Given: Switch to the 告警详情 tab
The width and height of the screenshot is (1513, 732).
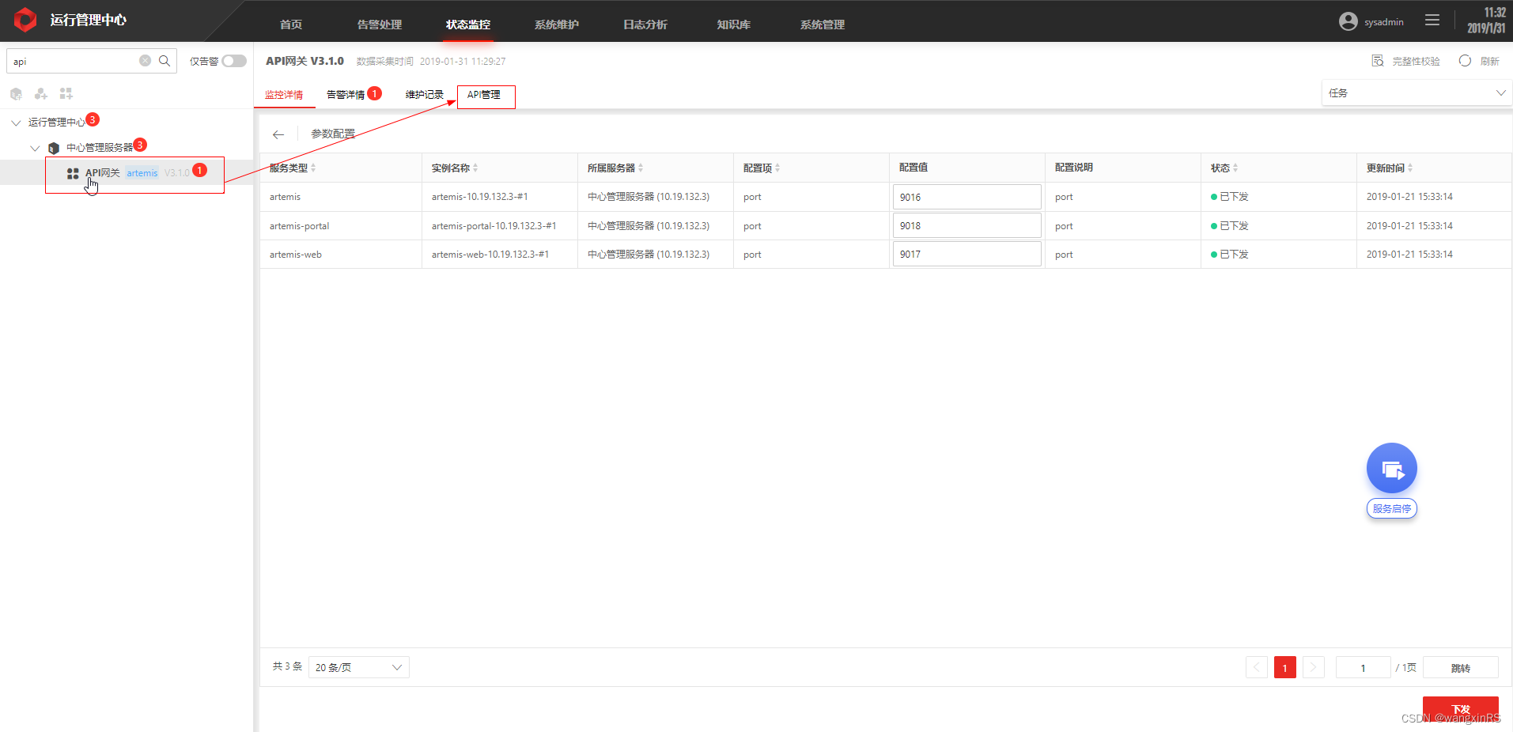Looking at the screenshot, I should pyautogui.click(x=346, y=95).
